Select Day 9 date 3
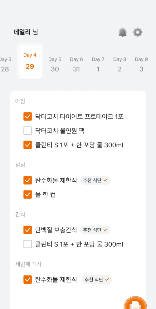The width and height of the screenshot is (156, 309). (x=141, y=64)
